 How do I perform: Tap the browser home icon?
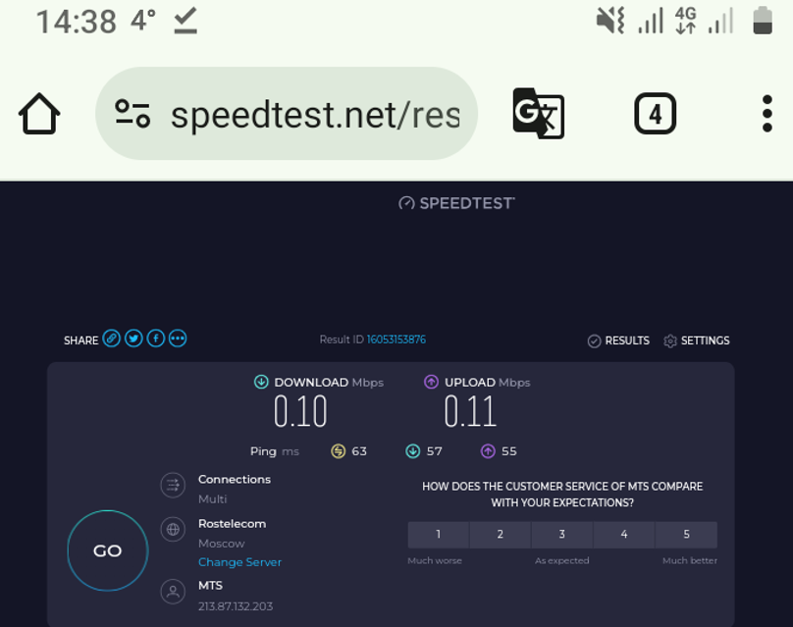pyautogui.click(x=39, y=113)
